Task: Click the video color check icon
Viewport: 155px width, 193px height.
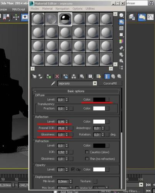Action: coord(121,41)
